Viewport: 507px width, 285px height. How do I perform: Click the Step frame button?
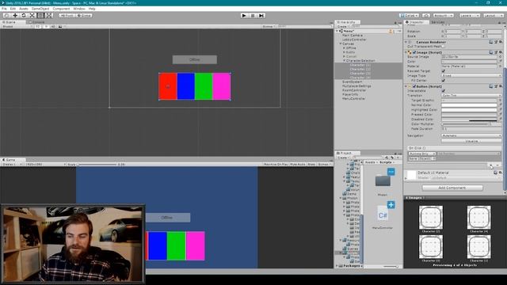pos(261,16)
